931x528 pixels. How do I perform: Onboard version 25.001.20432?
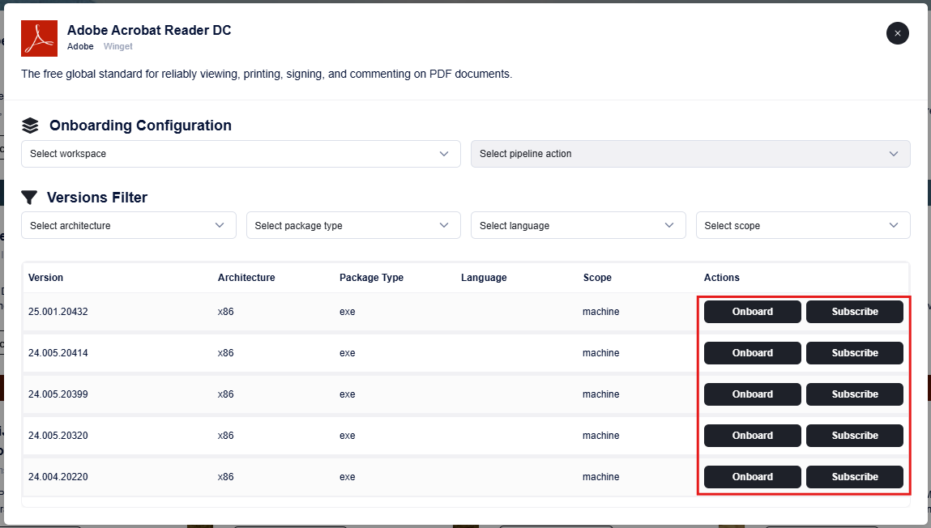[x=752, y=312]
